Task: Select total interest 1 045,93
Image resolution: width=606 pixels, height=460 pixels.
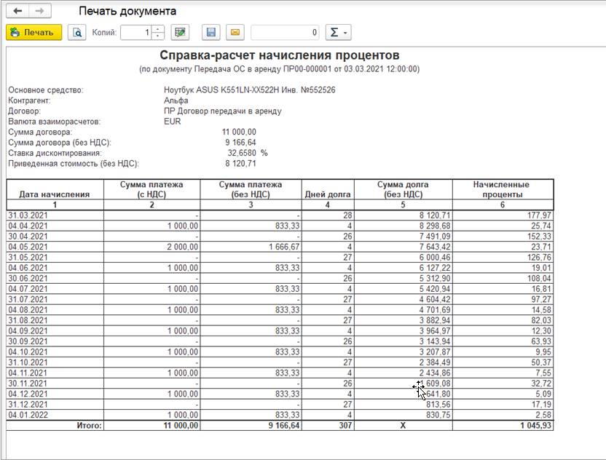Action: 503,426
